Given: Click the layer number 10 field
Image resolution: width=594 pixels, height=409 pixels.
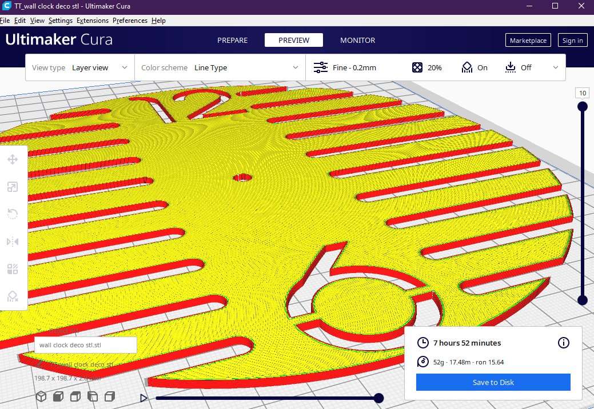Looking at the screenshot, I should click(582, 93).
